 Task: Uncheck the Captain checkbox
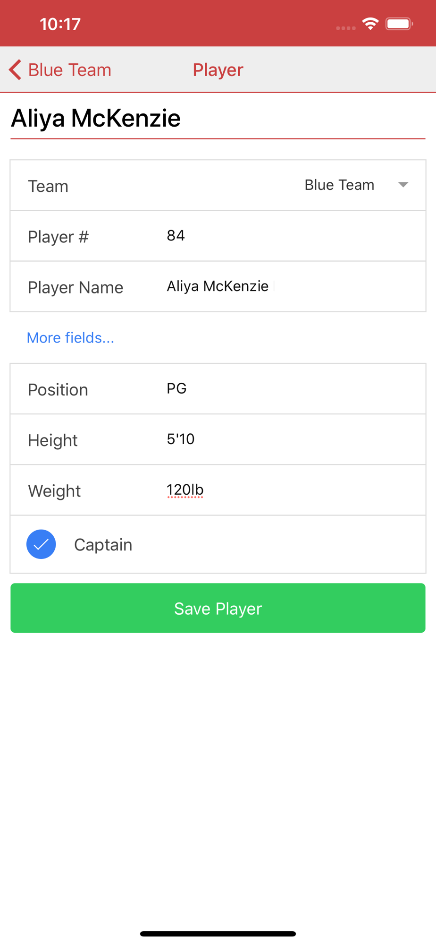(x=41, y=544)
